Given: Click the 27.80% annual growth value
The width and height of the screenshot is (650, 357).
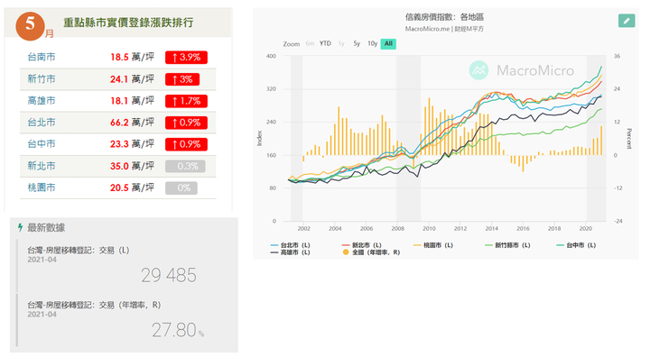Looking at the screenshot, I should tap(178, 330).
